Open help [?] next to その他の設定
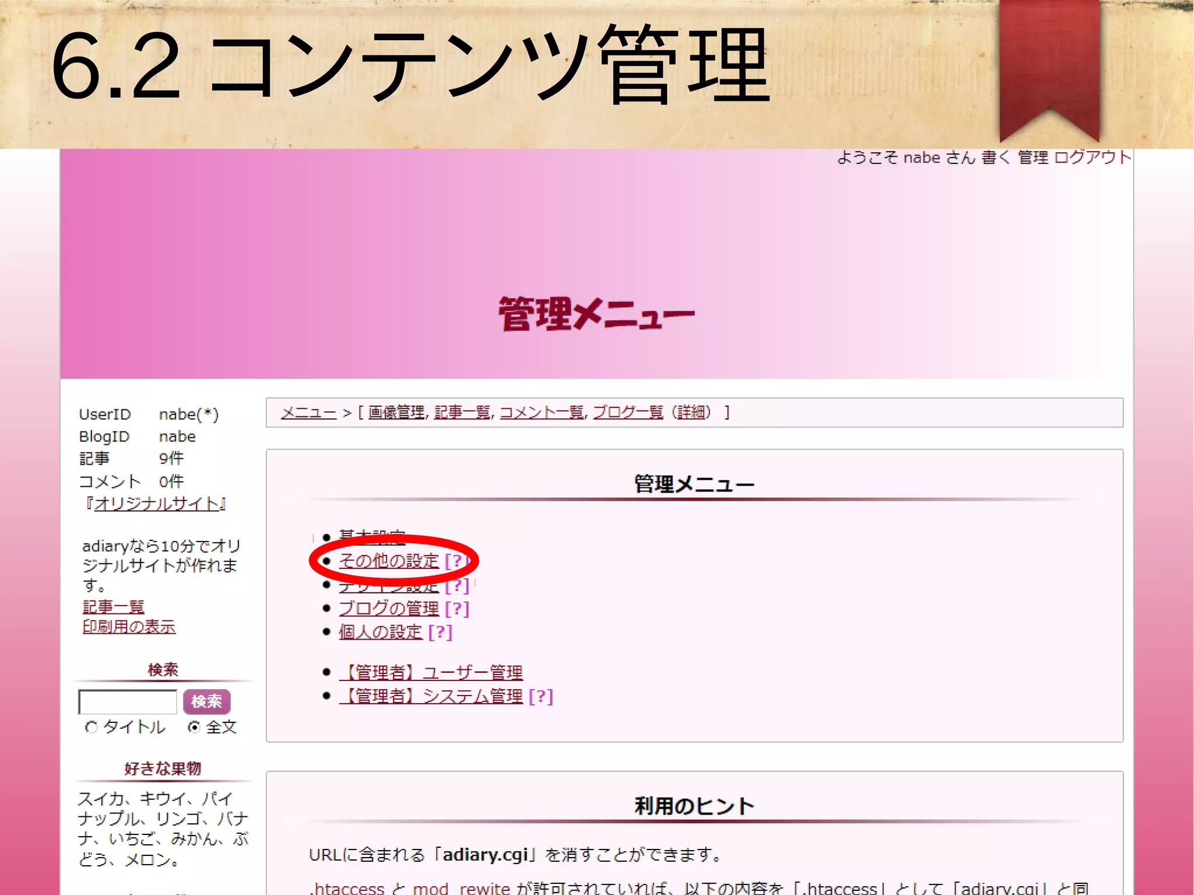Image resolution: width=1194 pixels, height=895 pixels. 456,561
